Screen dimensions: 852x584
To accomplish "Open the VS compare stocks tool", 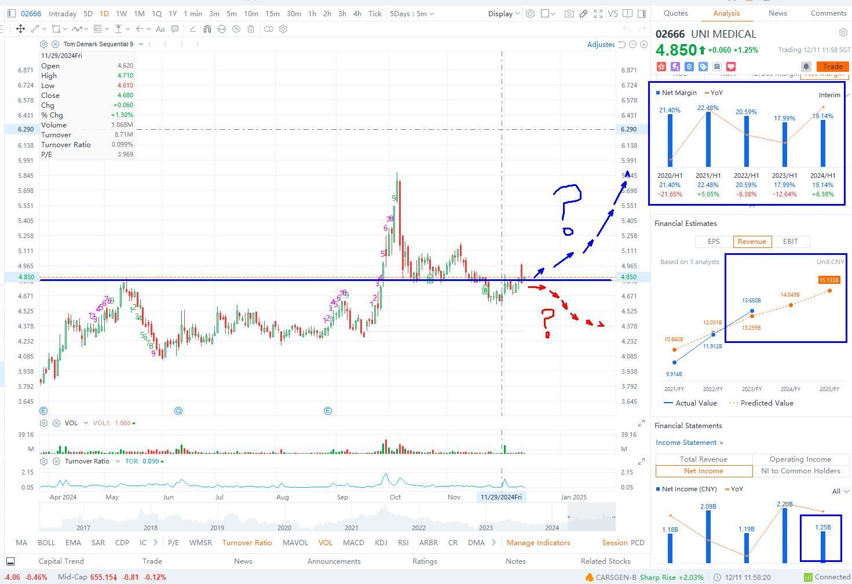I will point(613,13).
